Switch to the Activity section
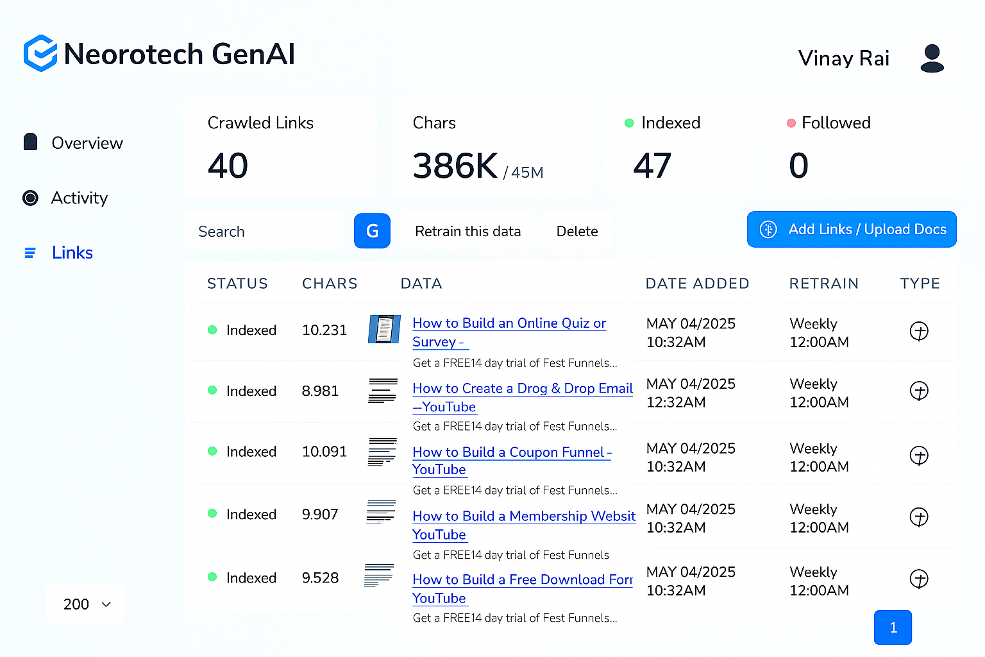 click(x=79, y=198)
